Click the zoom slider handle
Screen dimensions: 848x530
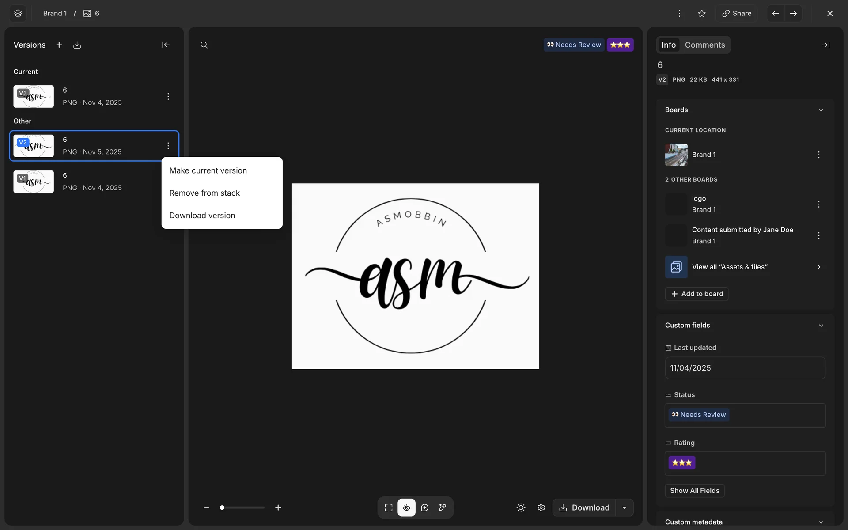222,507
